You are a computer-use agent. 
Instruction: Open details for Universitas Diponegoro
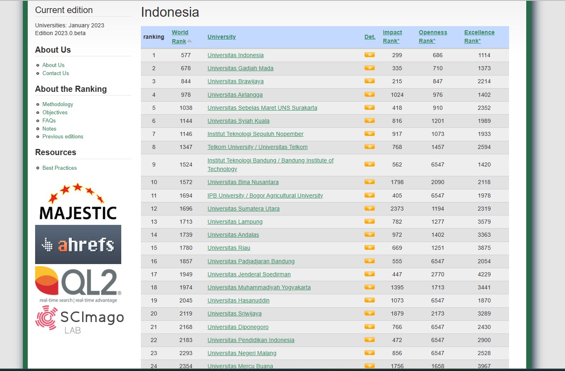(369, 327)
